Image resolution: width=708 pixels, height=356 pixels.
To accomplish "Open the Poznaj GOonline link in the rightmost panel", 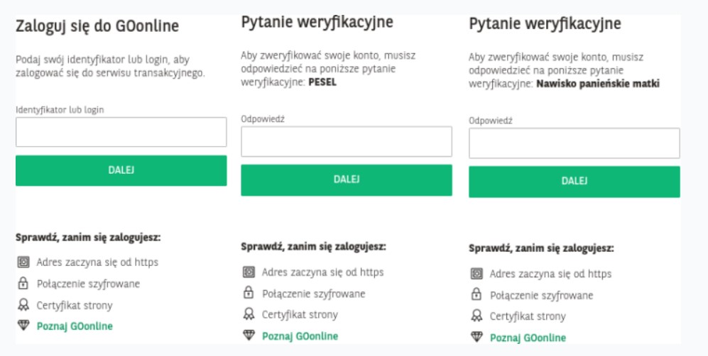I will [528, 338].
